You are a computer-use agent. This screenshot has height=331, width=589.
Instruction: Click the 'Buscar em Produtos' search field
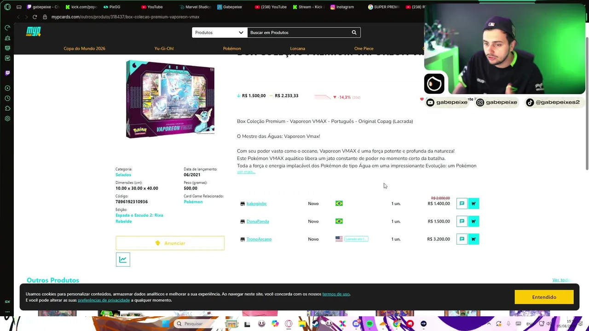(x=299, y=33)
